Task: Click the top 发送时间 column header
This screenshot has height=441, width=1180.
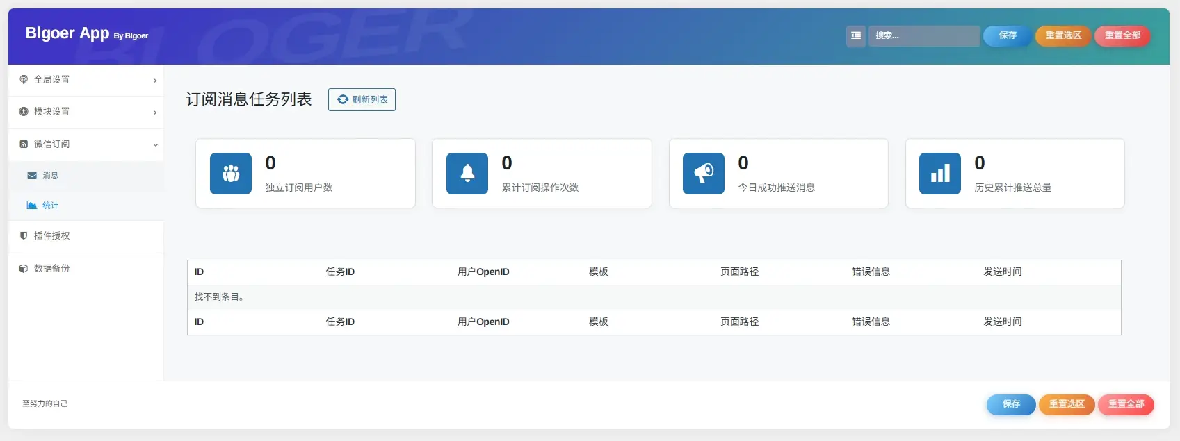Action: pos(1002,272)
